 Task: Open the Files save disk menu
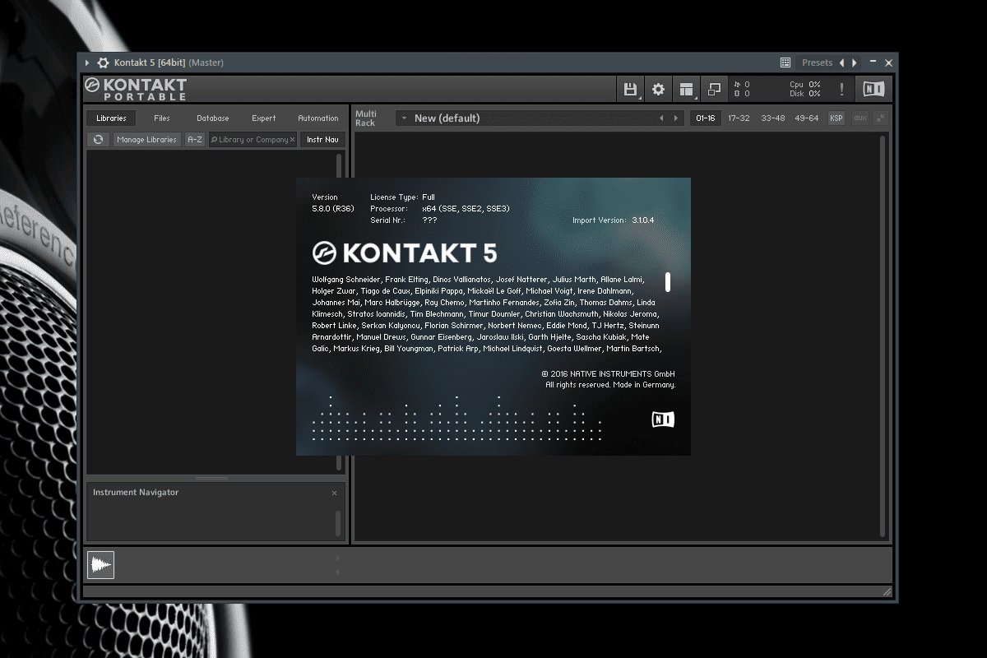click(630, 89)
